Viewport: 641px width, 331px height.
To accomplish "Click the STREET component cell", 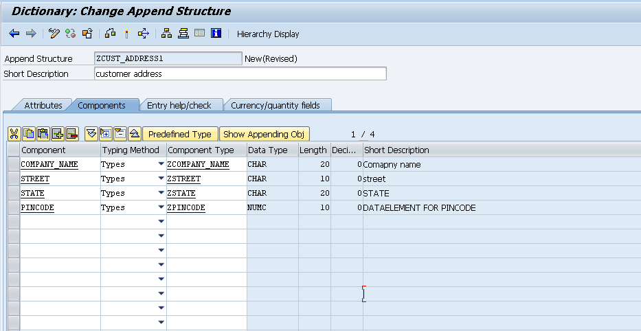I will tap(60, 179).
